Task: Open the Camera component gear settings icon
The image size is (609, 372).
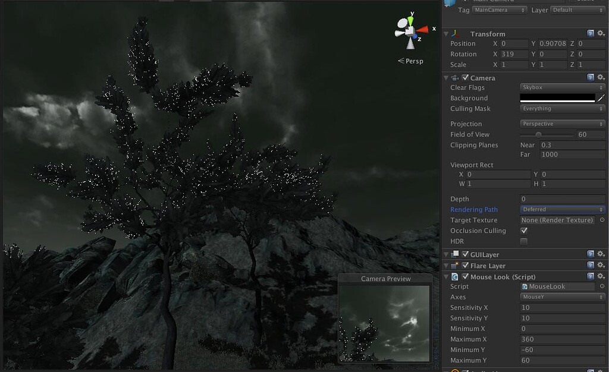Action: (x=601, y=77)
